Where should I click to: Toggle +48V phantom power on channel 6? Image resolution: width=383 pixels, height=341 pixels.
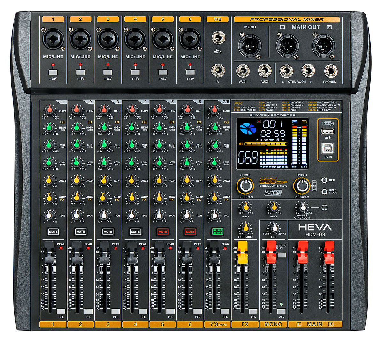point(190,72)
